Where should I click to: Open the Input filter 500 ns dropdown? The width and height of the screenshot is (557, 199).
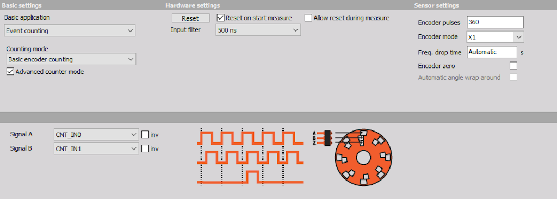(x=258, y=30)
